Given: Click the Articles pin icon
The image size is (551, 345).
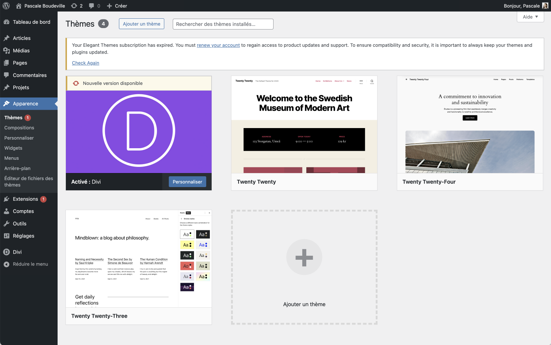Looking at the screenshot, I should 6,38.
